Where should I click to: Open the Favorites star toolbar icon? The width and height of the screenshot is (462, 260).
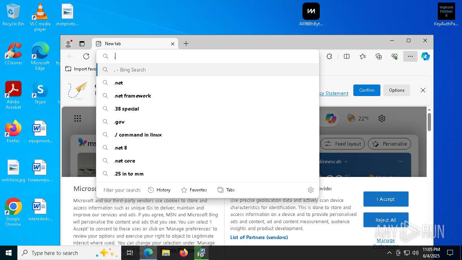coord(363,56)
